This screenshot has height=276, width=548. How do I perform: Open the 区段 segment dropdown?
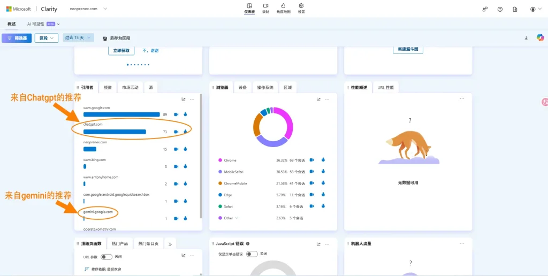click(47, 38)
